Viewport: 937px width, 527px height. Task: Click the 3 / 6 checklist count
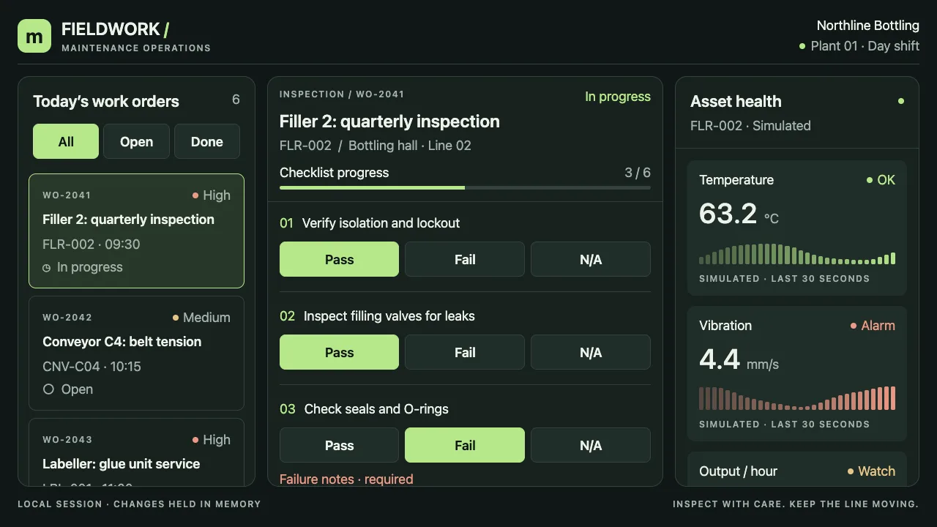click(x=638, y=173)
